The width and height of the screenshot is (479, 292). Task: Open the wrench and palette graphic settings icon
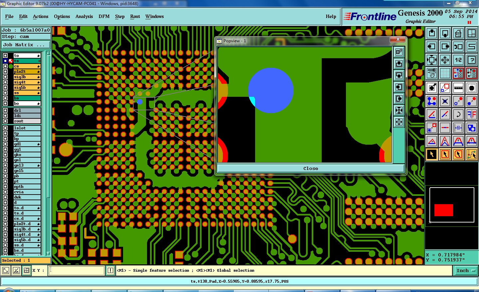pyautogui.click(x=432, y=73)
